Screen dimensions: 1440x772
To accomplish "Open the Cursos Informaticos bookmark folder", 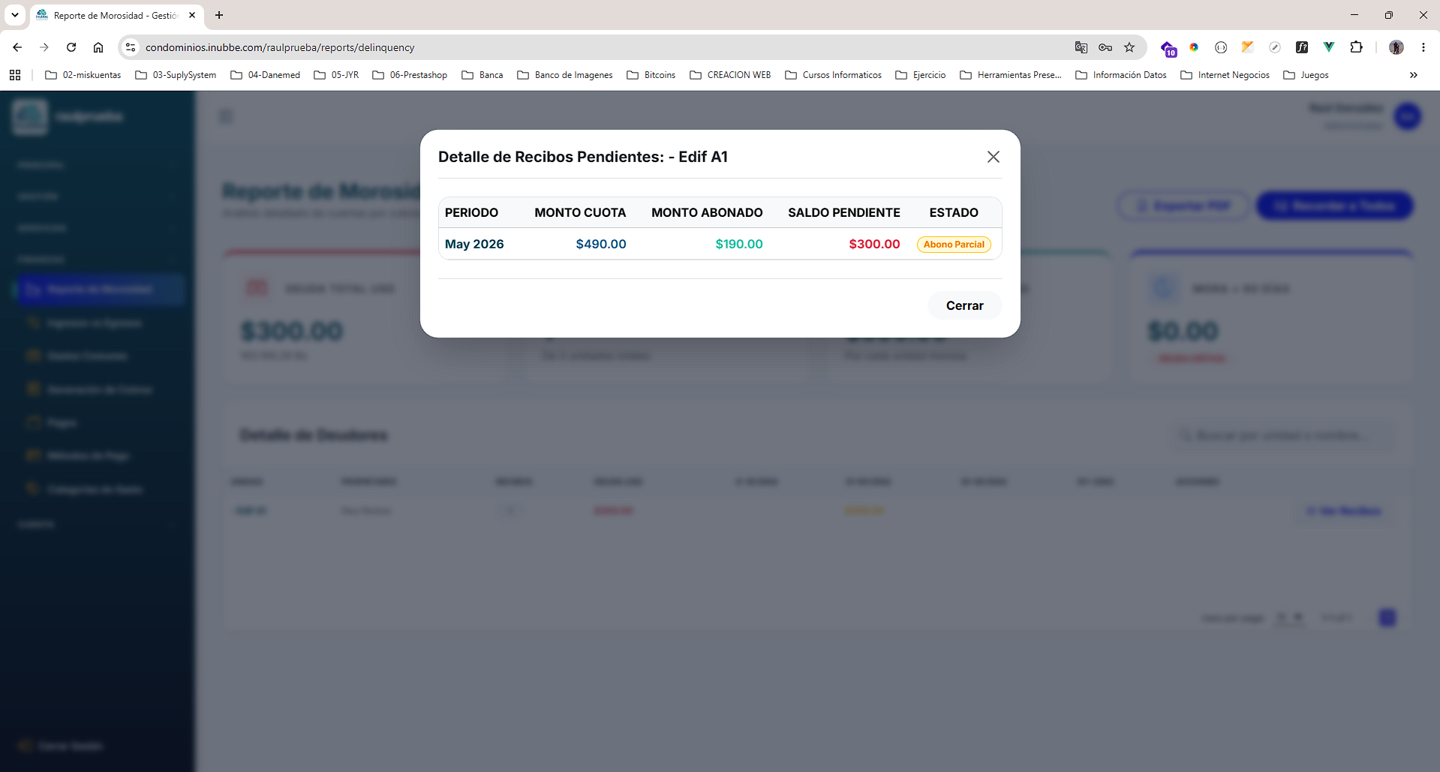I will tap(833, 75).
